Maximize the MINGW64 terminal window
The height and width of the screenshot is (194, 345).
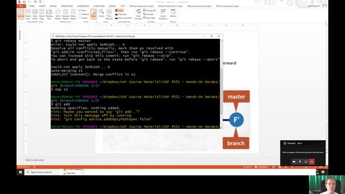pos(211,36)
